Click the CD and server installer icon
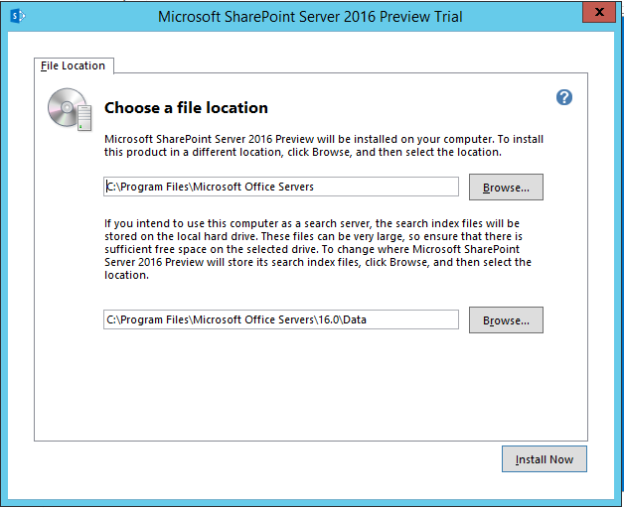624x508 pixels. pos(70,109)
